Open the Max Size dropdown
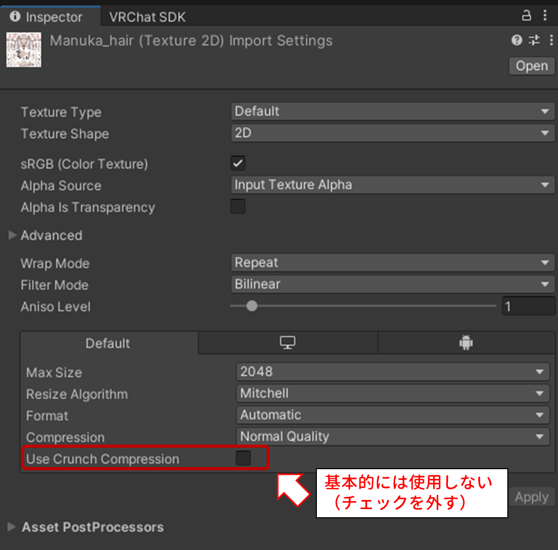This screenshot has width=558, height=550. [x=392, y=372]
